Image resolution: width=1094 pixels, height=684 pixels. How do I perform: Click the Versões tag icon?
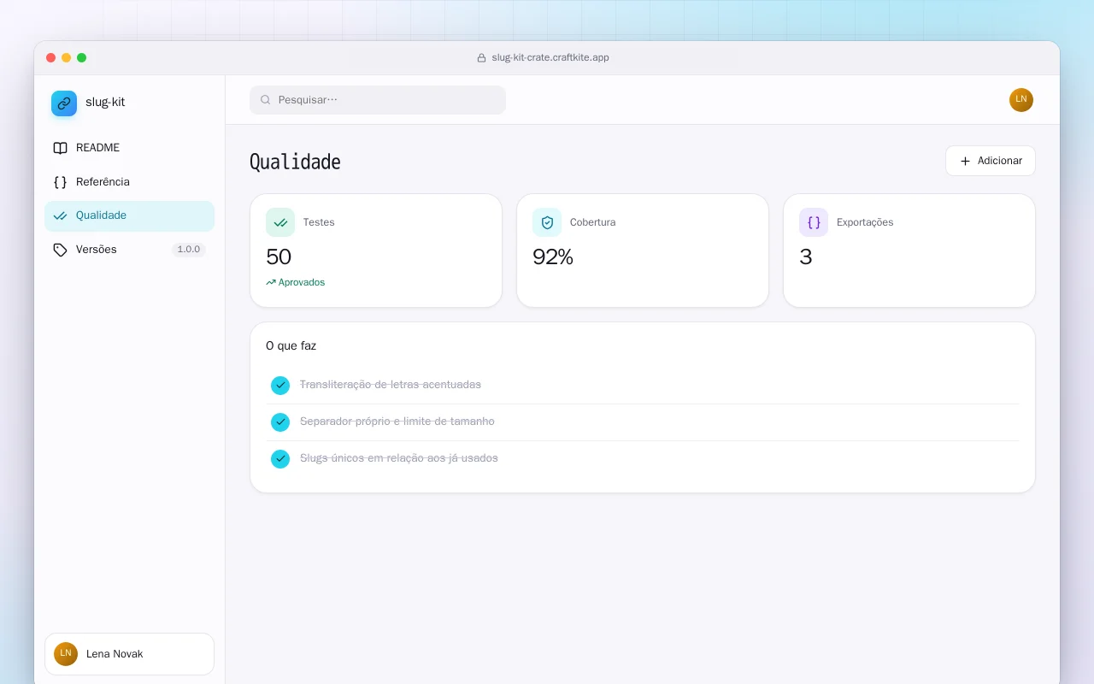(x=60, y=250)
